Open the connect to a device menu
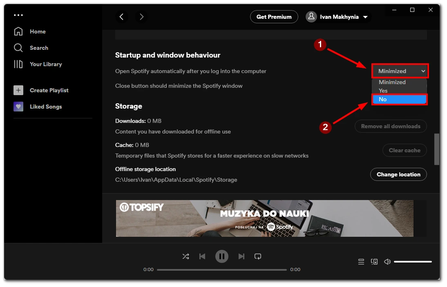Image resolution: width=447 pixels, height=287 pixels. [374, 262]
